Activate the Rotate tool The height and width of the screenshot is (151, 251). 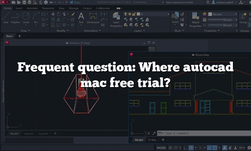[59, 14]
